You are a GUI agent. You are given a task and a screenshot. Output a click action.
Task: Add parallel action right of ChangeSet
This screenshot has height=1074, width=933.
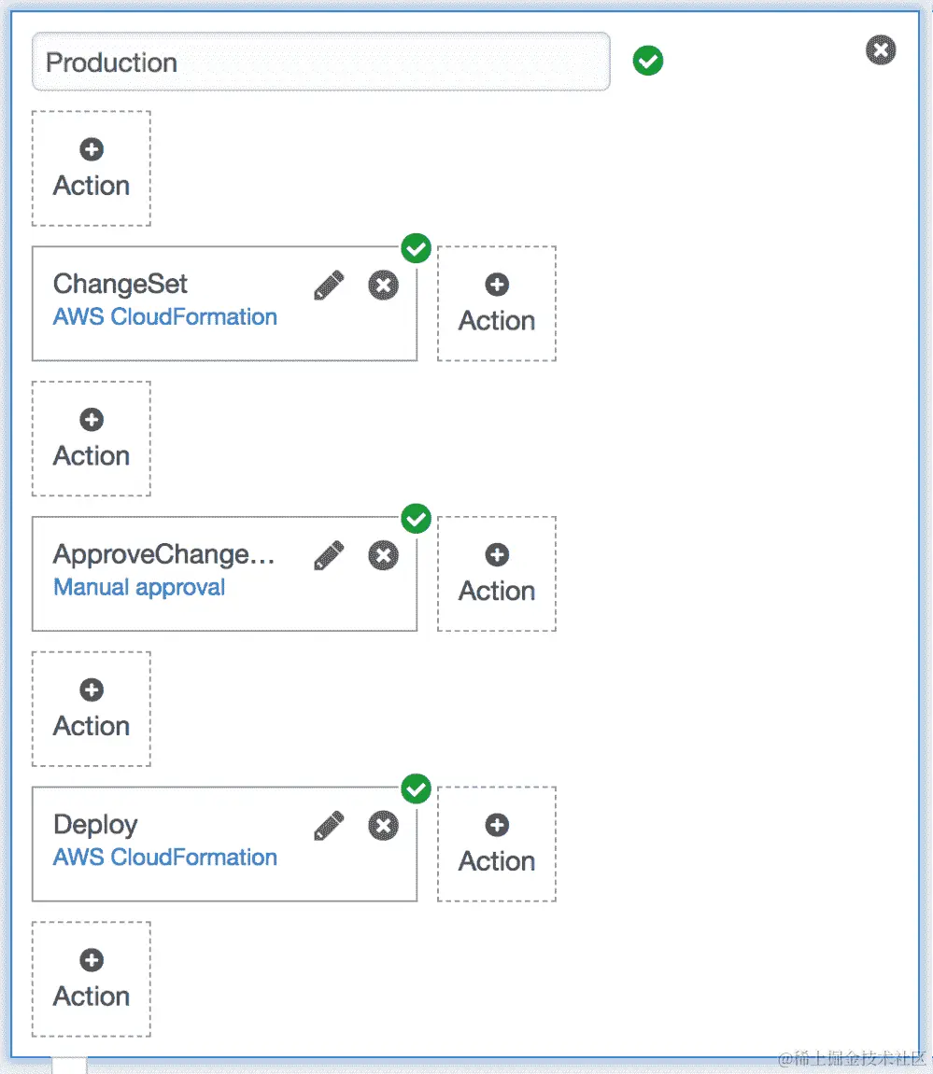point(497,304)
